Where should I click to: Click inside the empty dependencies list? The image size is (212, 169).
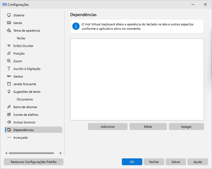tap(137, 79)
